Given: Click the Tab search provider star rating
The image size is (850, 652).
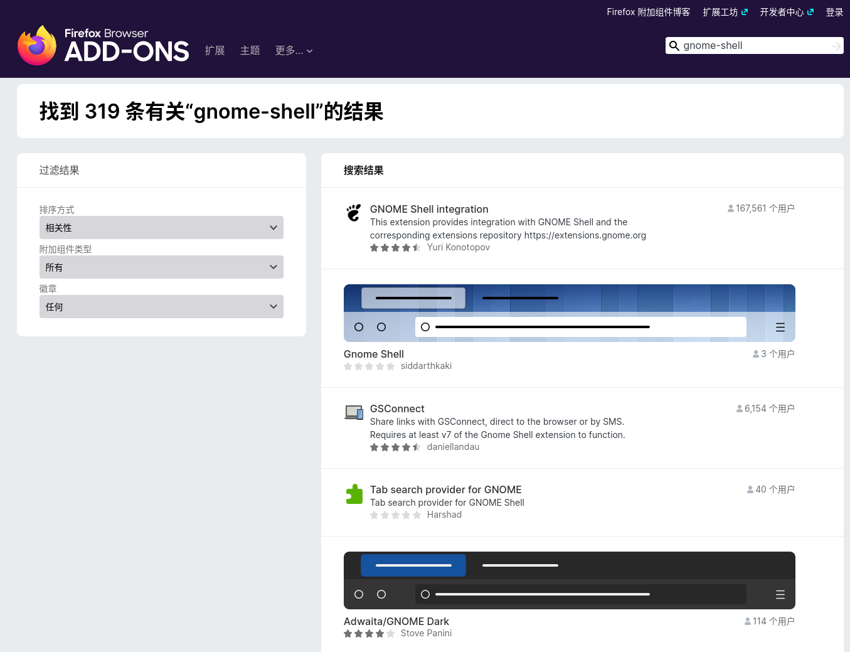Looking at the screenshot, I should 395,515.
